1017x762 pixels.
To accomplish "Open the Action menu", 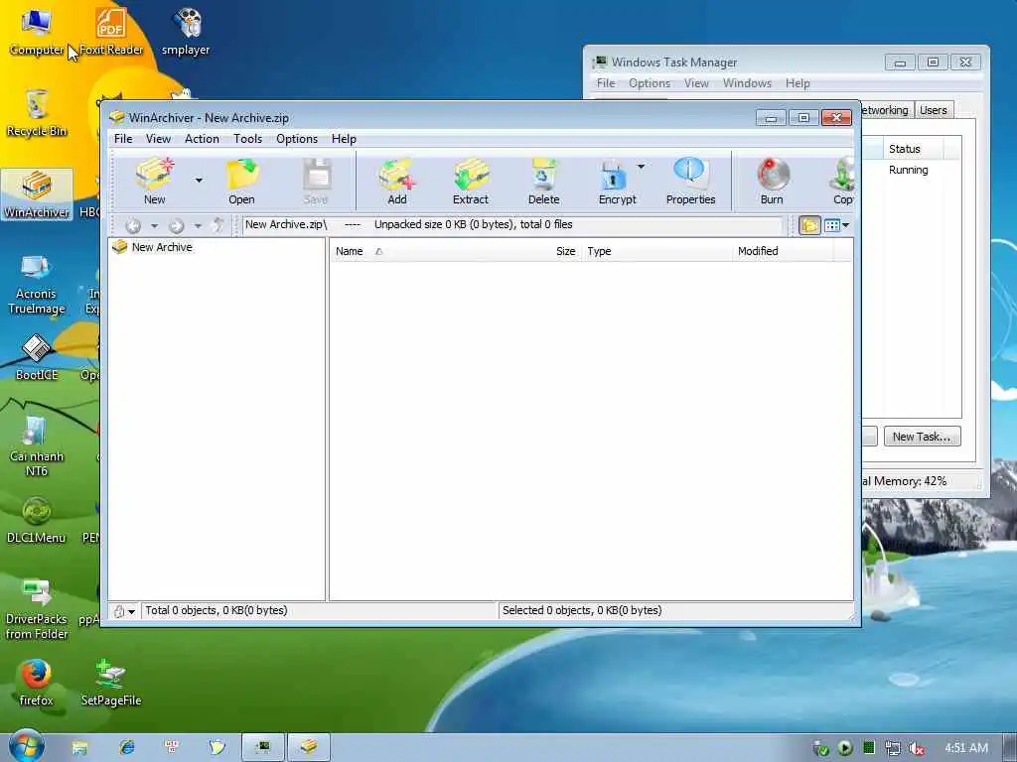I will (x=202, y=139).
